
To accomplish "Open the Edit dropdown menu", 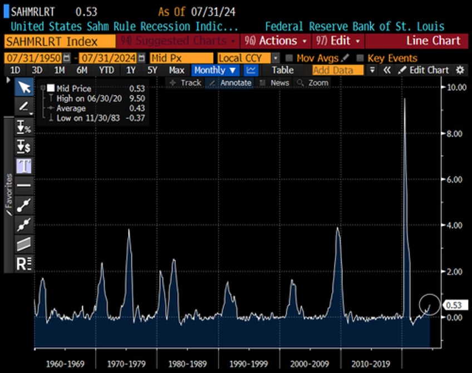I will tap(338, 41).
